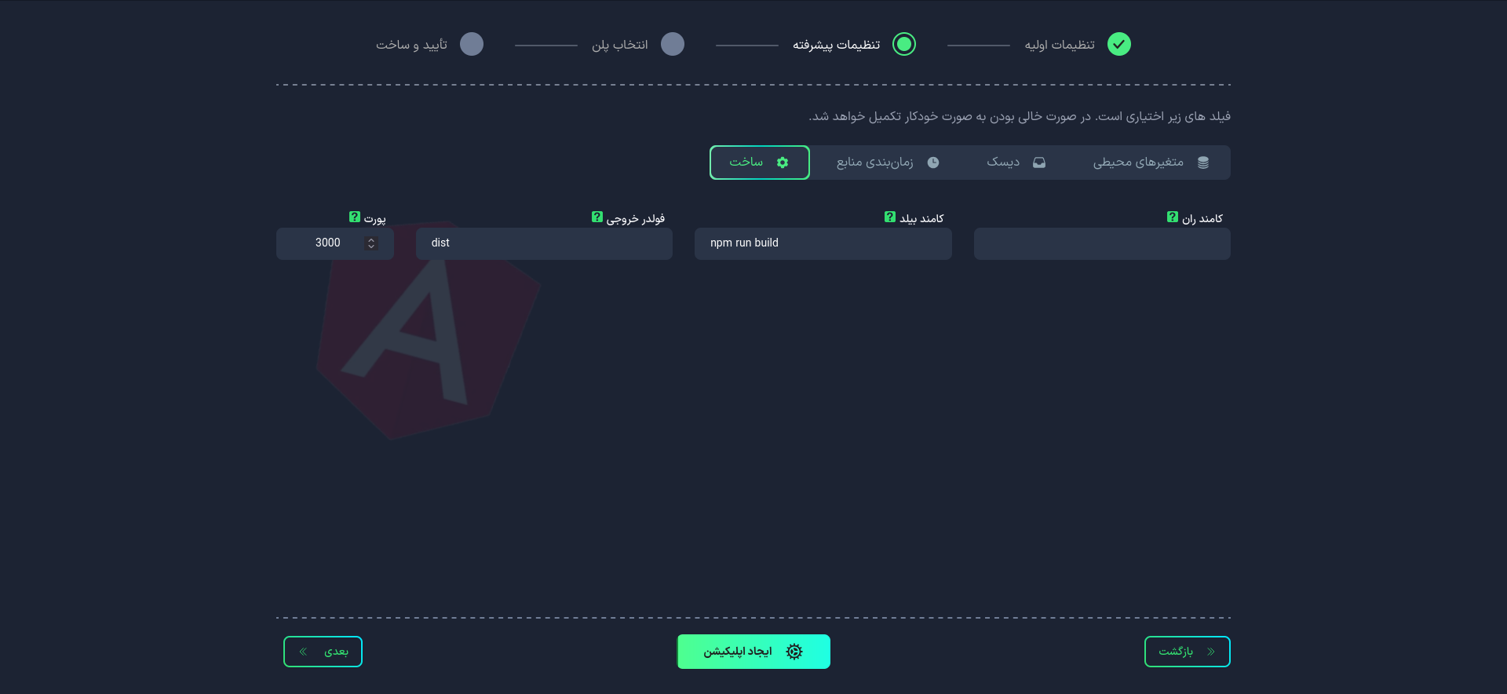Screen dimensions: 1507x694
Task: Click the clock icon in زمان‌بندی منابع tab
Action: pos(932,163)
